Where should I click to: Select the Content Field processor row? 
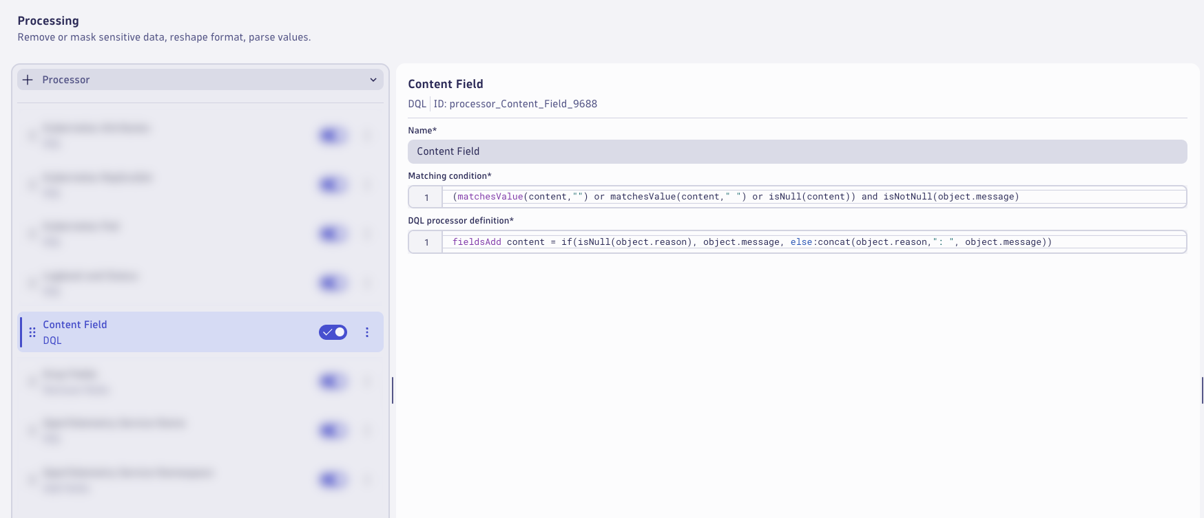click(x=200, y=332)
